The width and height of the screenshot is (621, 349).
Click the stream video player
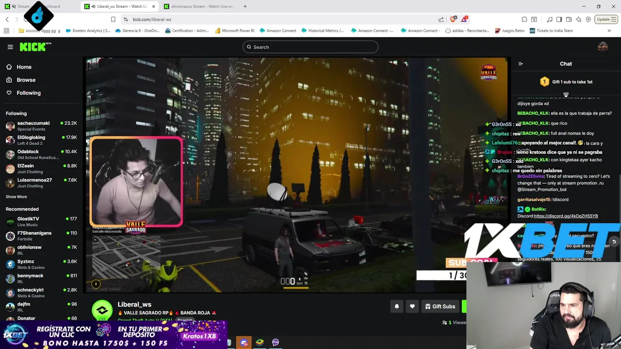[297, 175]
